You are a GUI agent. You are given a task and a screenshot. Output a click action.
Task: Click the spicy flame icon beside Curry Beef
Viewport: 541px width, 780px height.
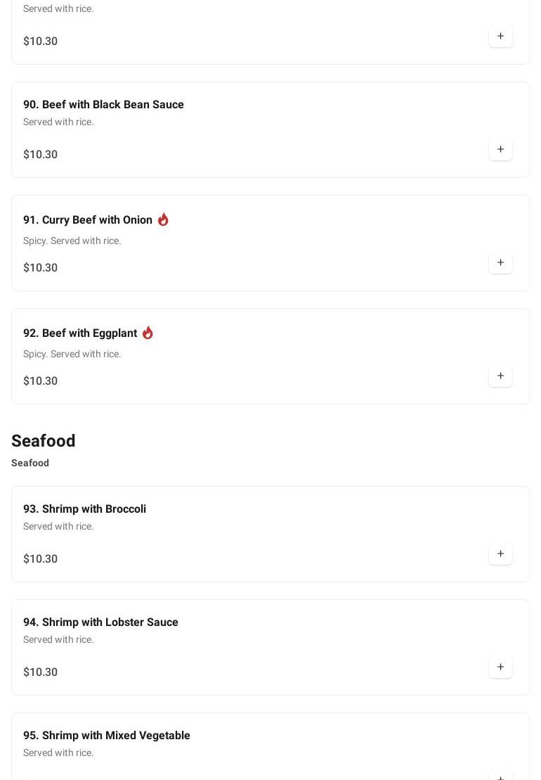[163, 219]
